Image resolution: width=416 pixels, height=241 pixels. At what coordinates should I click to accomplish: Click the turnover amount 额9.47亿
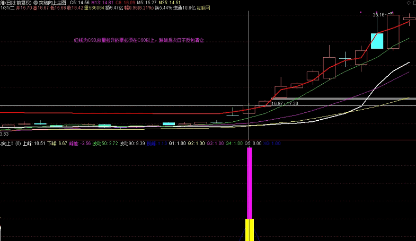click(114, 8)
